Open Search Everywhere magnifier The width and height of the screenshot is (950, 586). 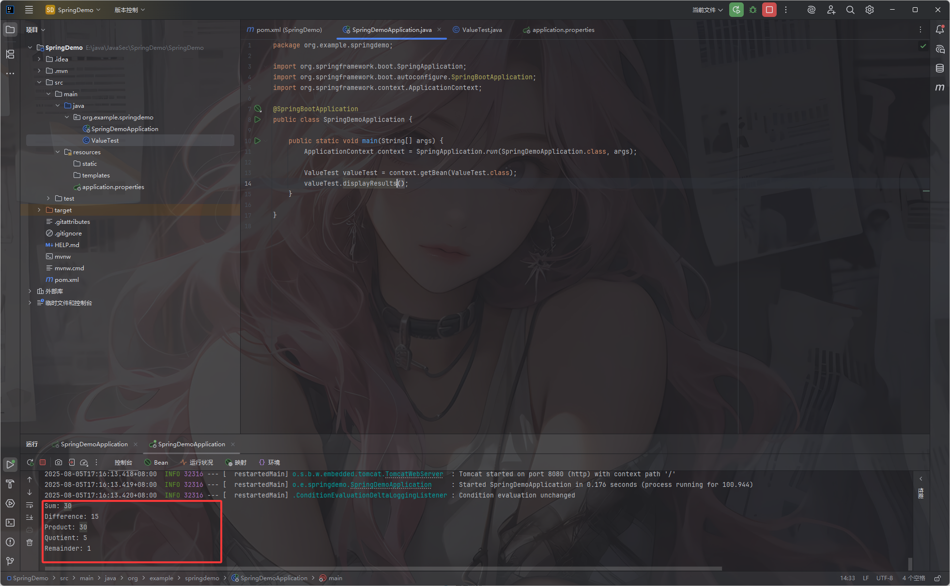click(850, 10)
